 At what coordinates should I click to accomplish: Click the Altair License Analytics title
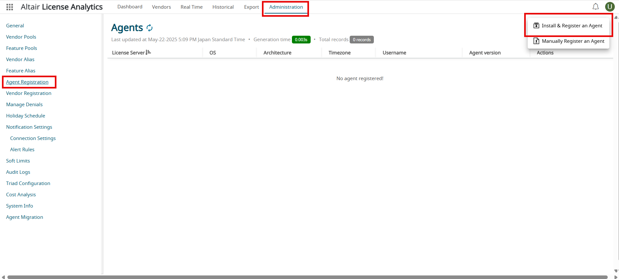tap(62, 7)
